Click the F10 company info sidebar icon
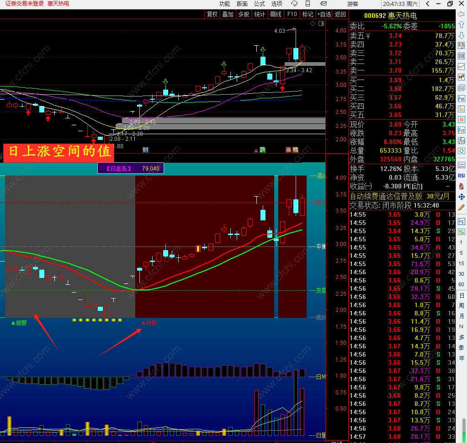 [x=462, y=99]
